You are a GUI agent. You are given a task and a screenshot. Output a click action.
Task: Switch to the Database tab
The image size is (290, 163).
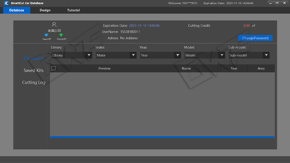pyautogui.click(x=17, y=10)
